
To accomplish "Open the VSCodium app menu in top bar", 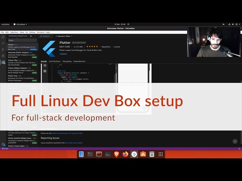I will click(20, 24).
